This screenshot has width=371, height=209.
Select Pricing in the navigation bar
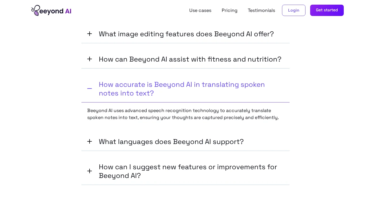point(230,10)
